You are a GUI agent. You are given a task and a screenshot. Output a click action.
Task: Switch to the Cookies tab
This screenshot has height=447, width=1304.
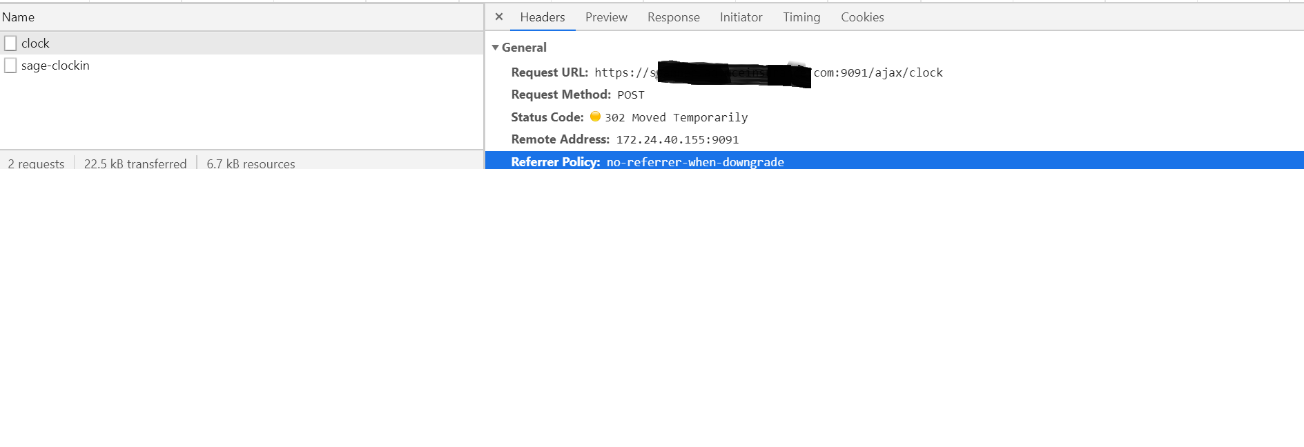click(x=862, y=17)
